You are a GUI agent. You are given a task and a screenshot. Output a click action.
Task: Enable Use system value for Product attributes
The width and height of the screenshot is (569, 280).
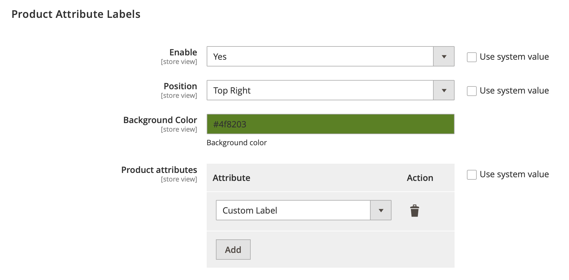click(x=472, y=174)
